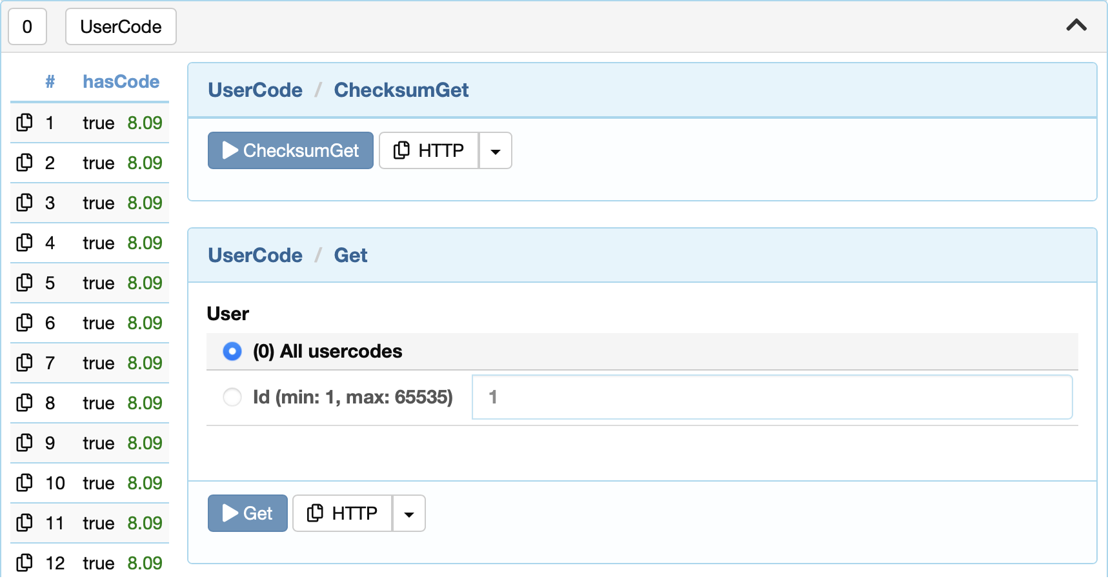The height and width of the screenshot is (581, 1108).
Task: Copy row 3 using its clipboard icon
Action: tap(25, 203)
